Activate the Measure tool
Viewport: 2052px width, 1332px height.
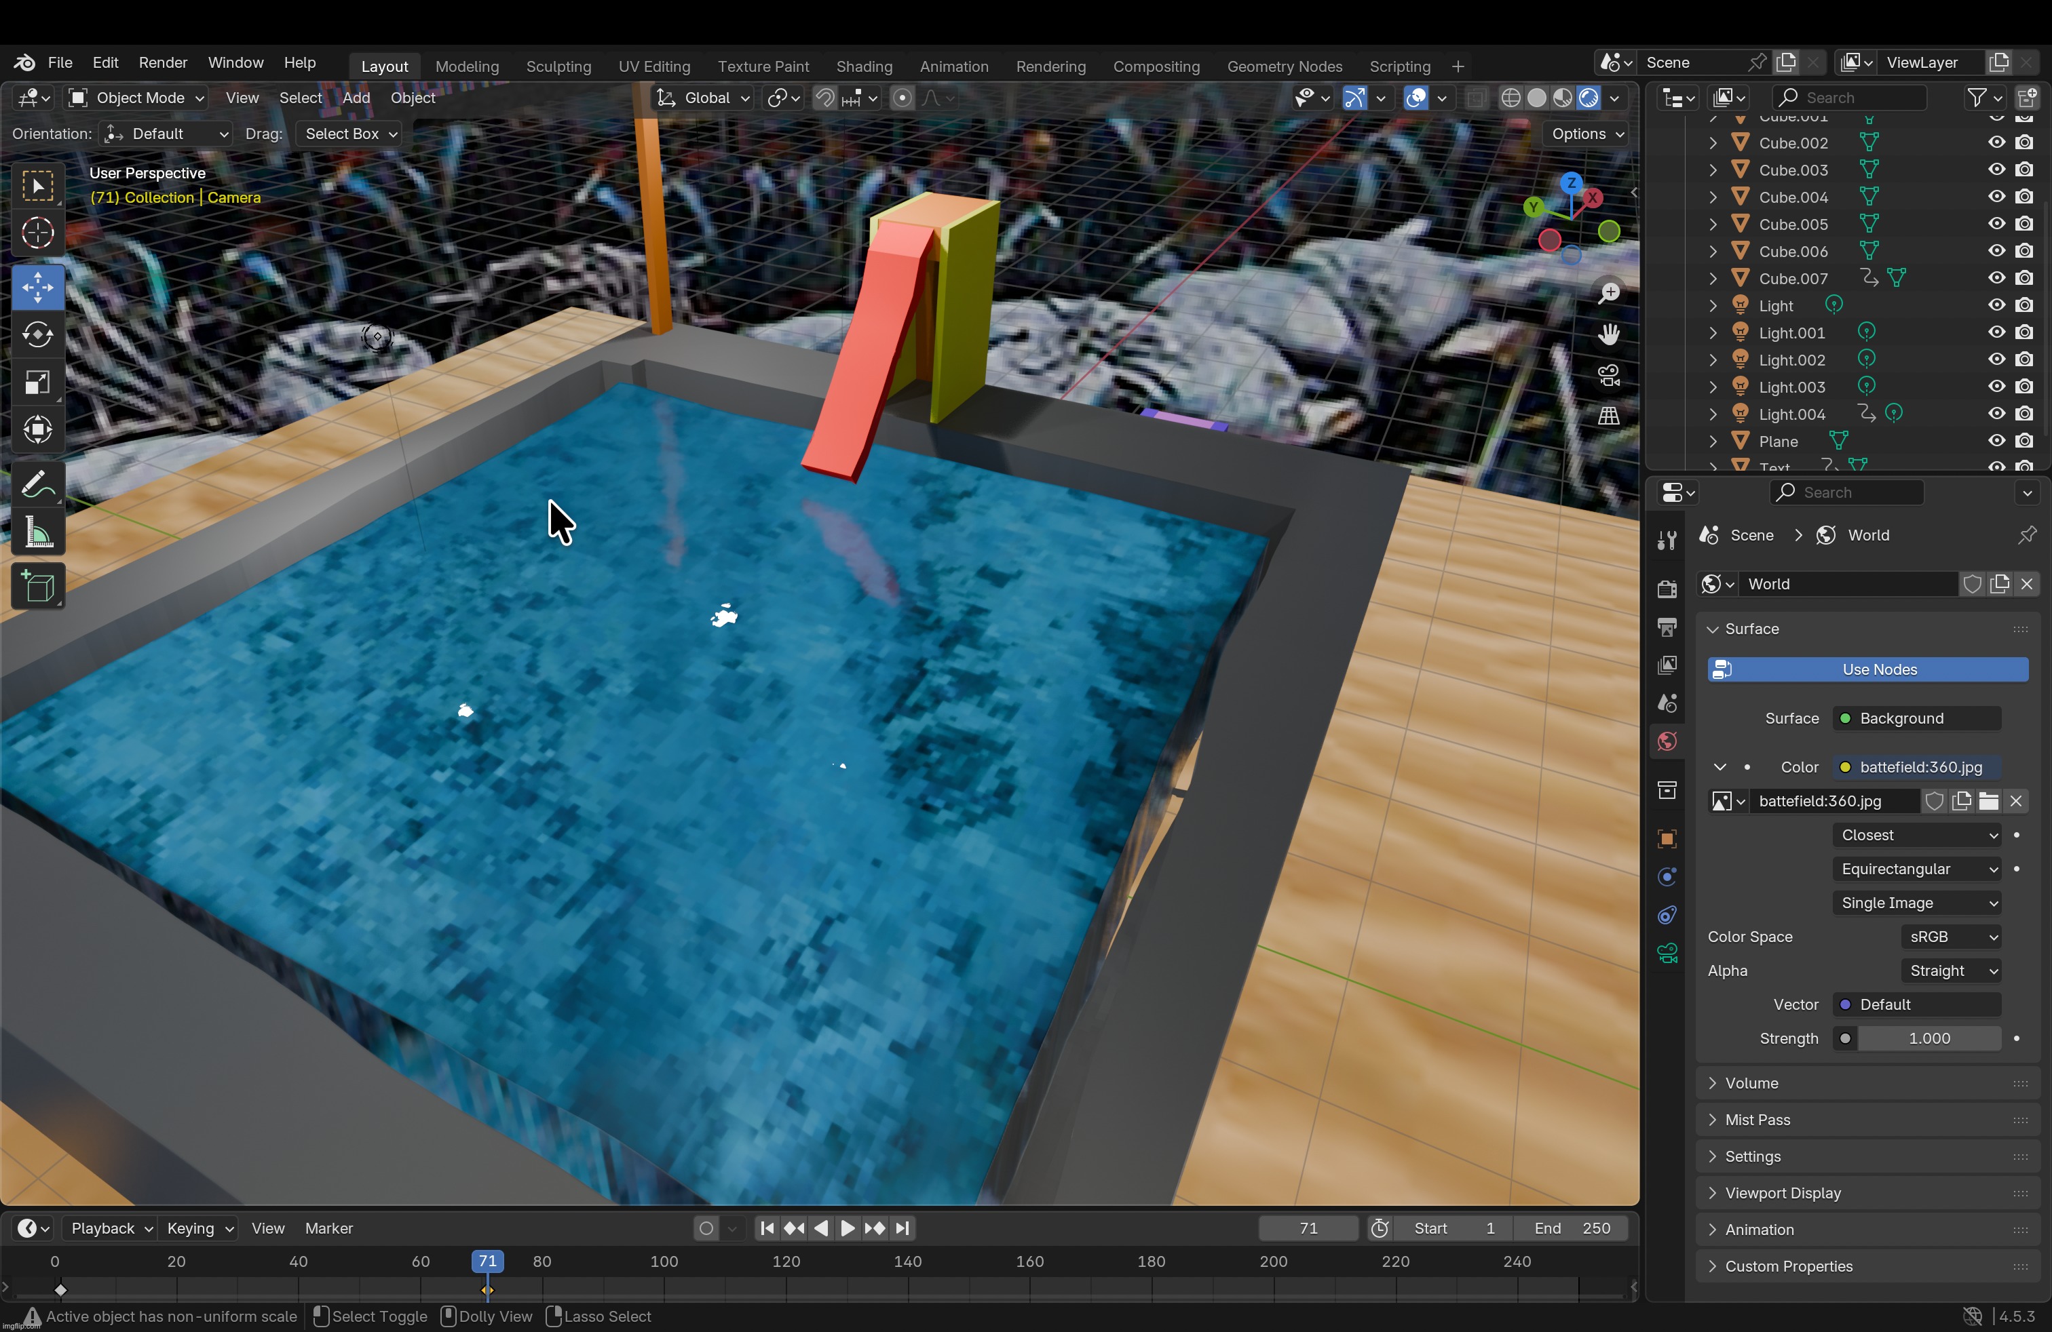pyautogui.click(x=39, y=532)
